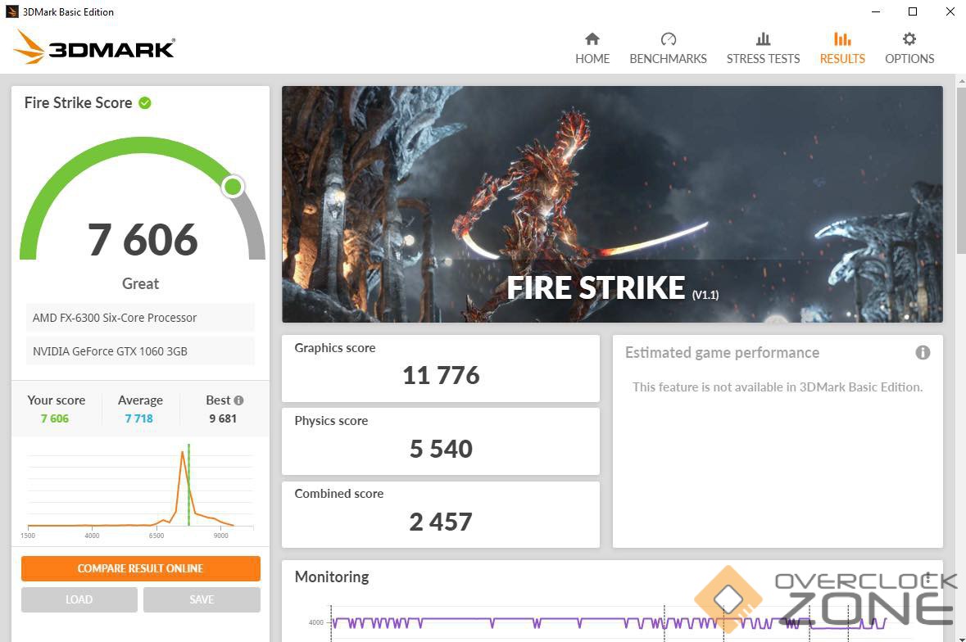Image resolution: width=966 pixels, height=642 pixels.
Task: Go to the Benchmarks tab
Action: click(668, 48)
